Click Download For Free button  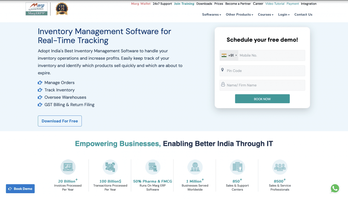[x=60, y=121]
